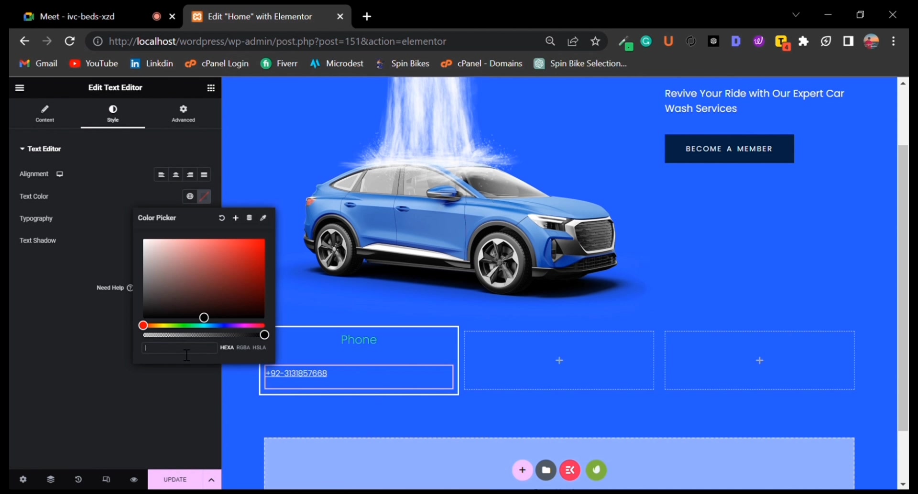Toggle responsive mode view
Image resolution: width=918 pixels, height=494 pixels.
[106, 480]
